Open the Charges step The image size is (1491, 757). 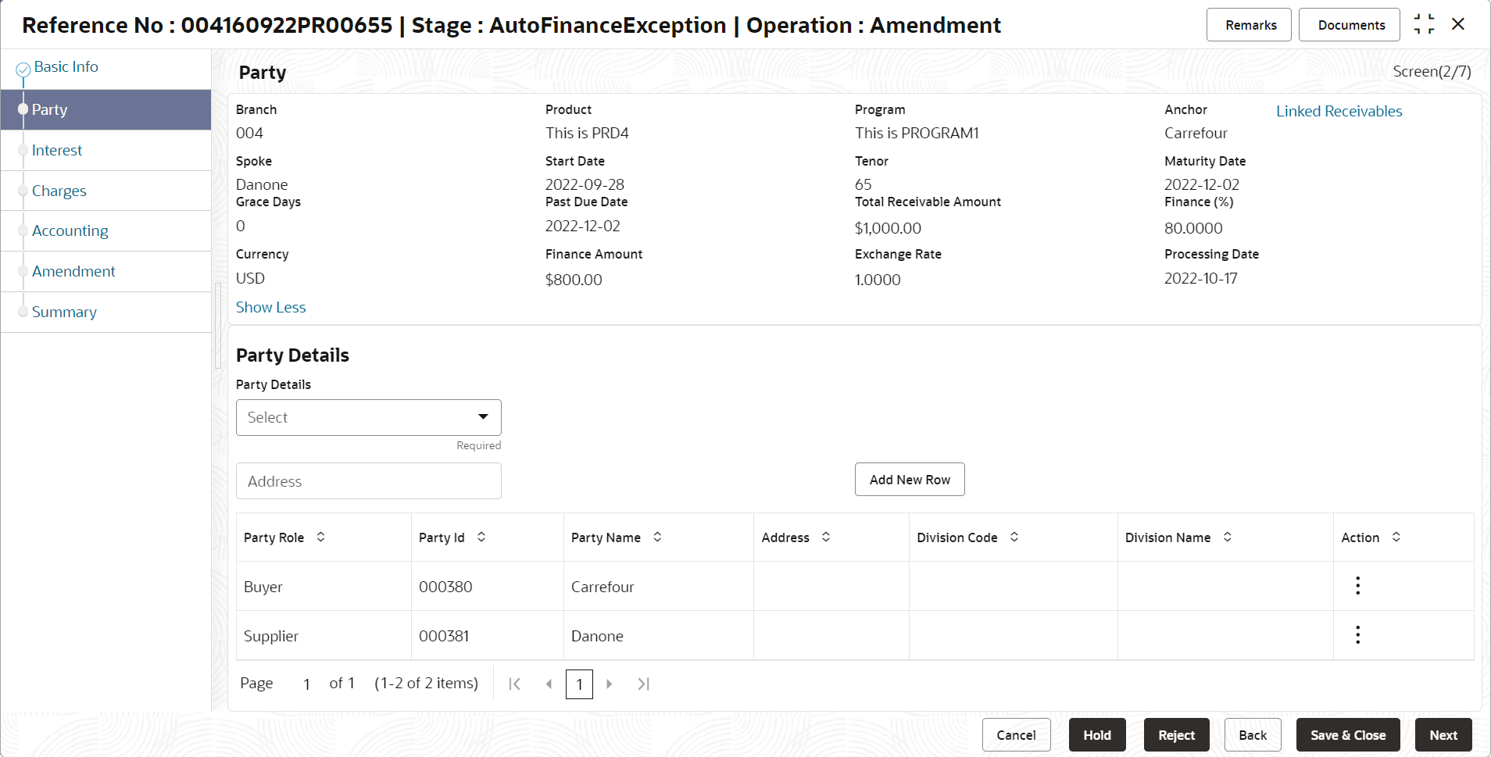point(59,191)
